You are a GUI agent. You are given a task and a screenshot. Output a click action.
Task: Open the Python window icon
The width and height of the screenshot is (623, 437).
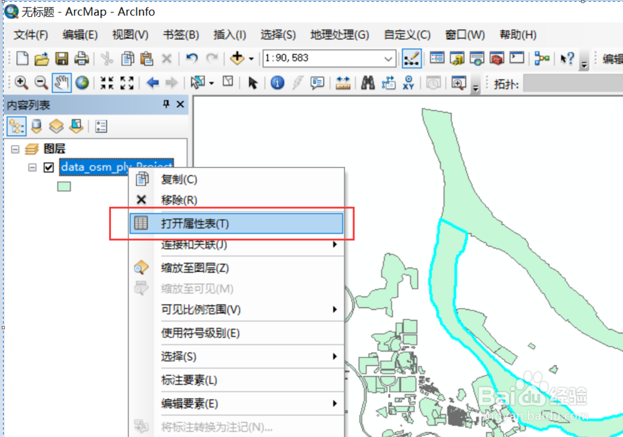click(517, 58)
